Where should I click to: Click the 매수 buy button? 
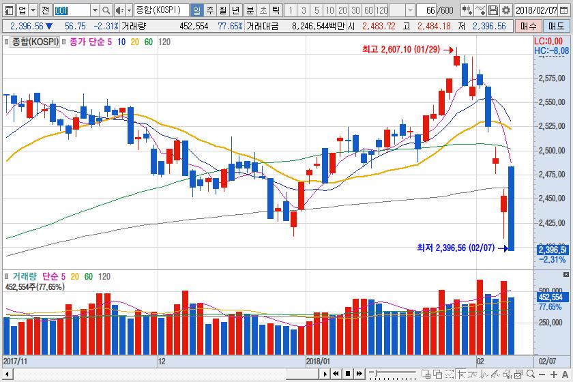tap(528, 26)
